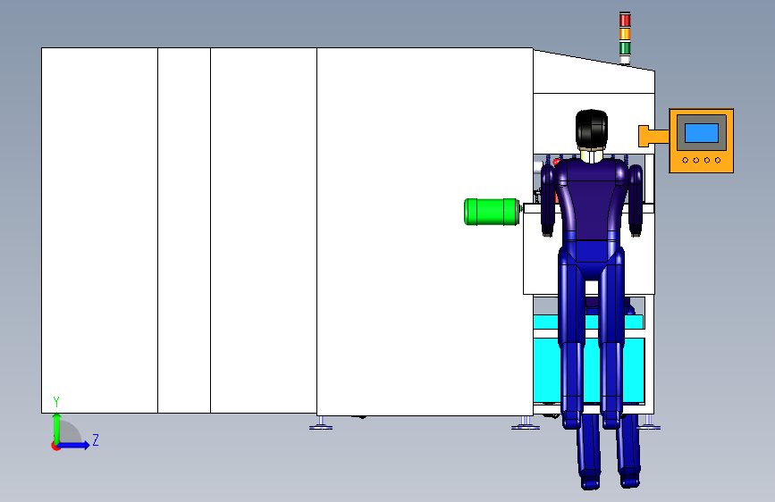Select the leftmost leveling foot under the machine

pos(321,423)
